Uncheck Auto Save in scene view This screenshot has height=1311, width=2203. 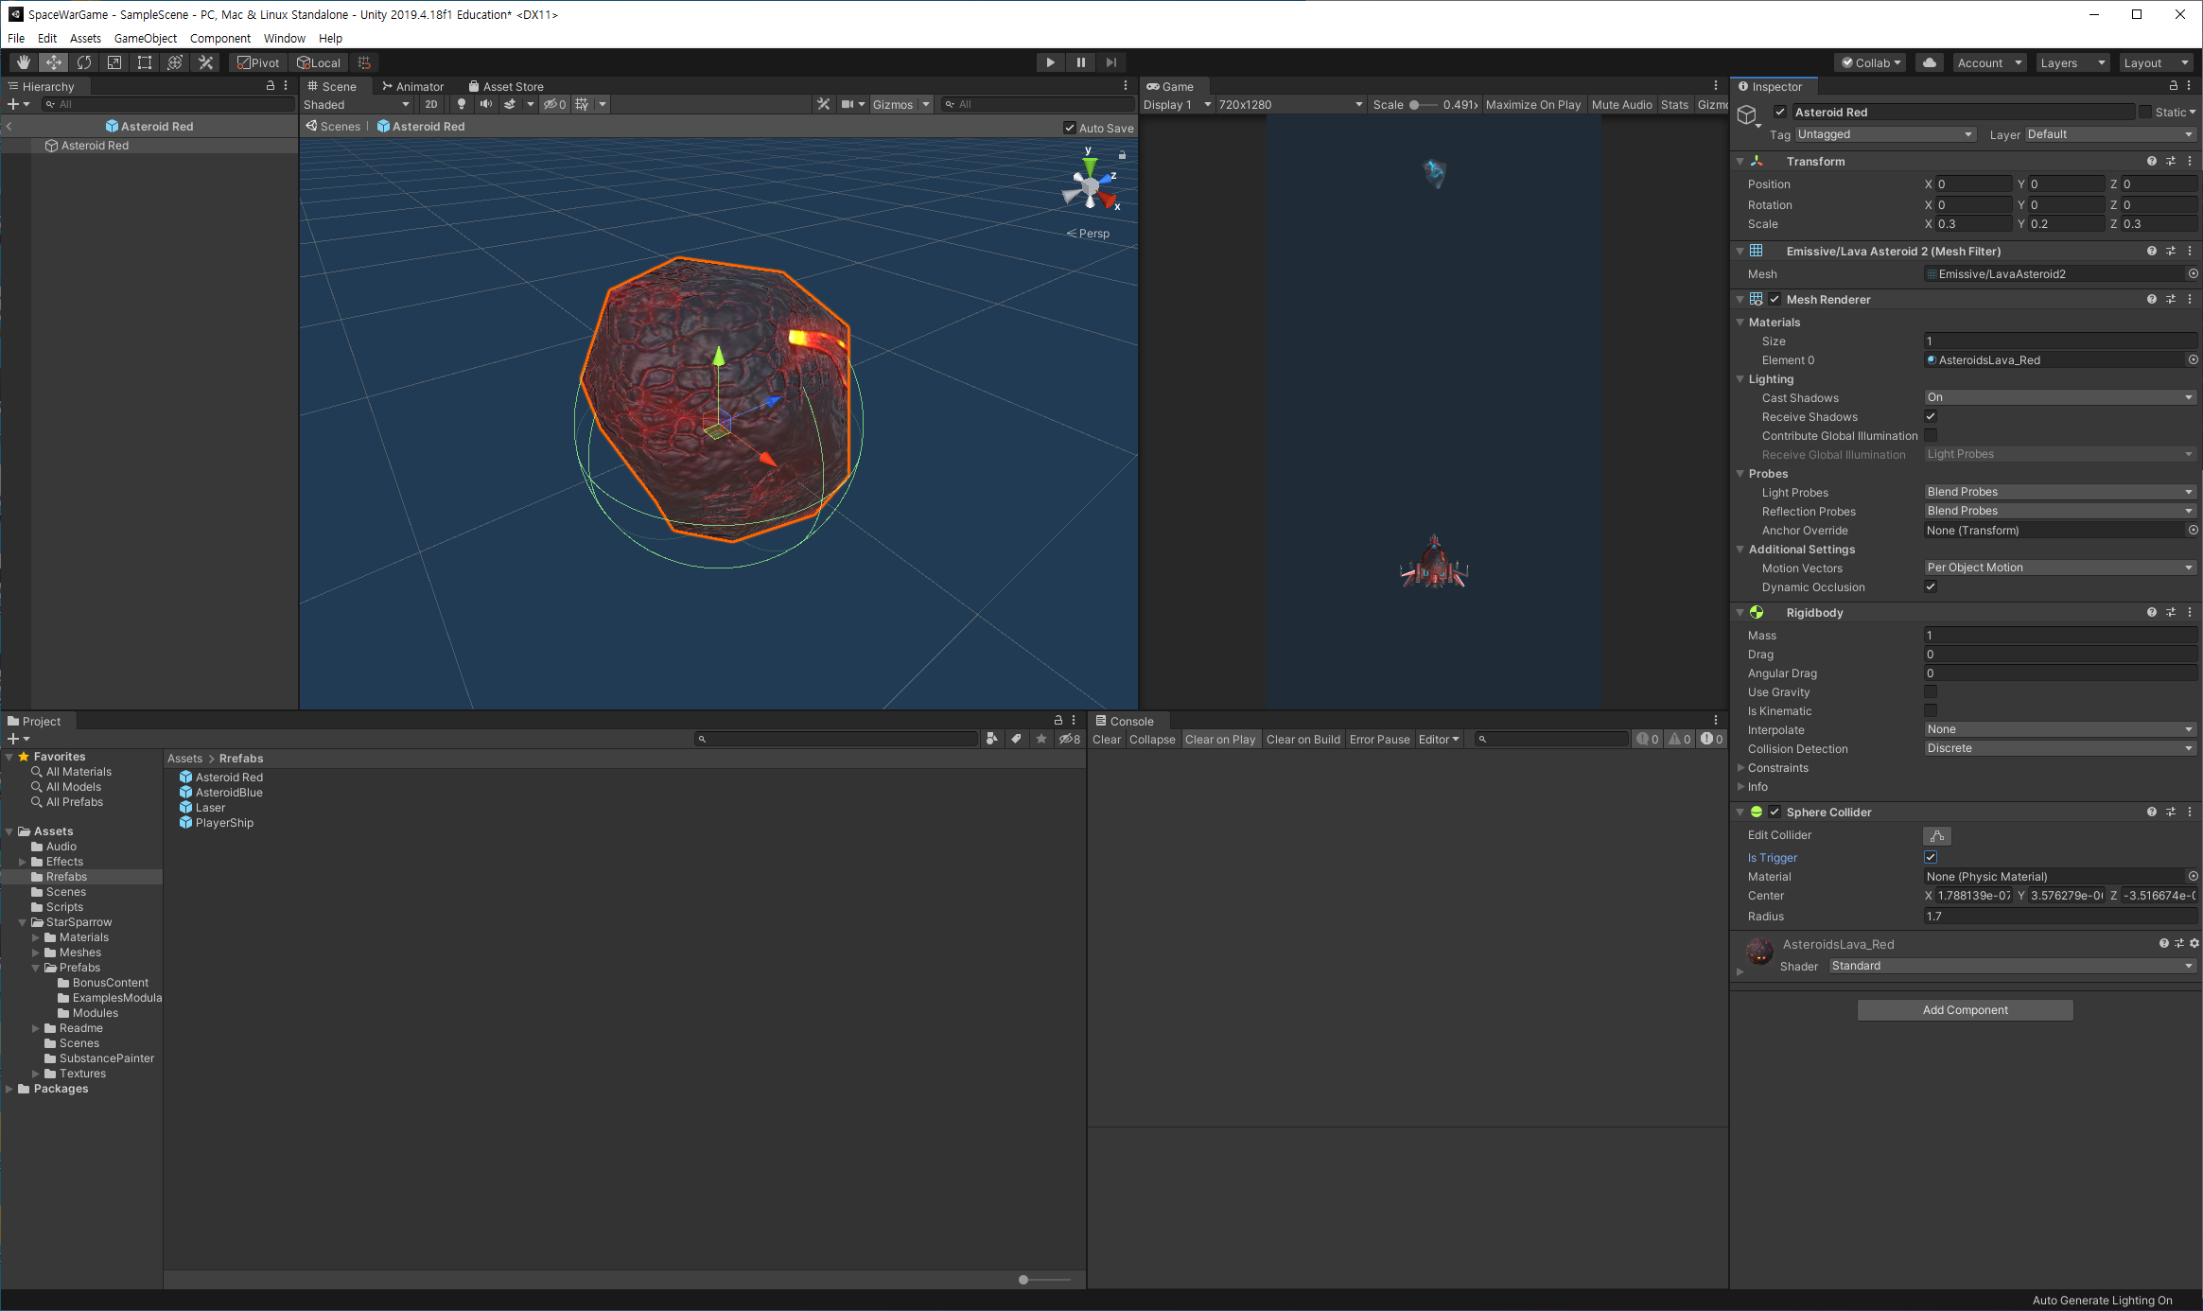(1070, 128)
